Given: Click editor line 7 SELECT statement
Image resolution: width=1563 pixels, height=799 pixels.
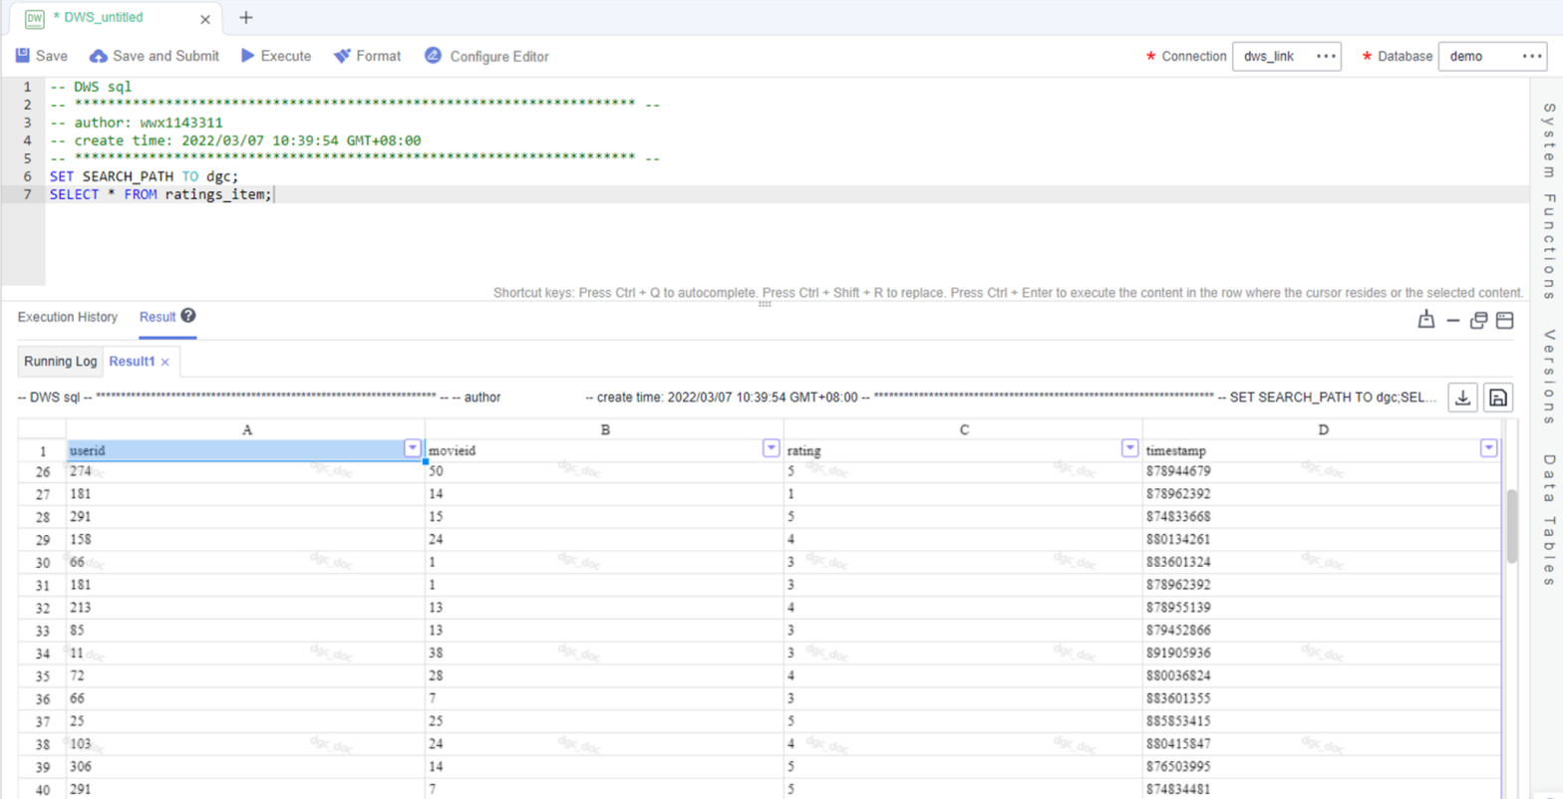Looking at the screenshot, I should tap(160, 194).
